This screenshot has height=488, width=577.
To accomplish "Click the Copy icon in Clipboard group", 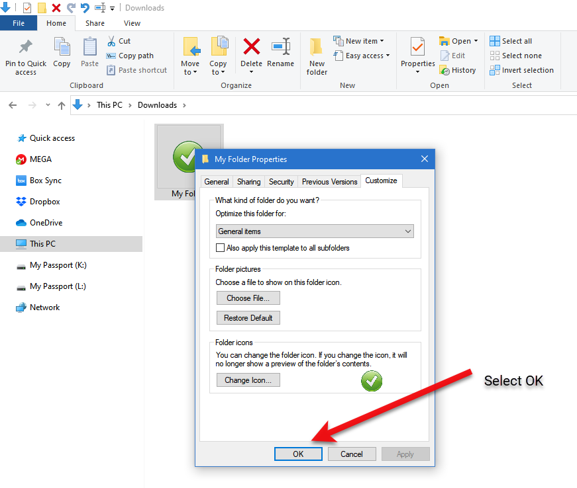I will pos(62,48).
